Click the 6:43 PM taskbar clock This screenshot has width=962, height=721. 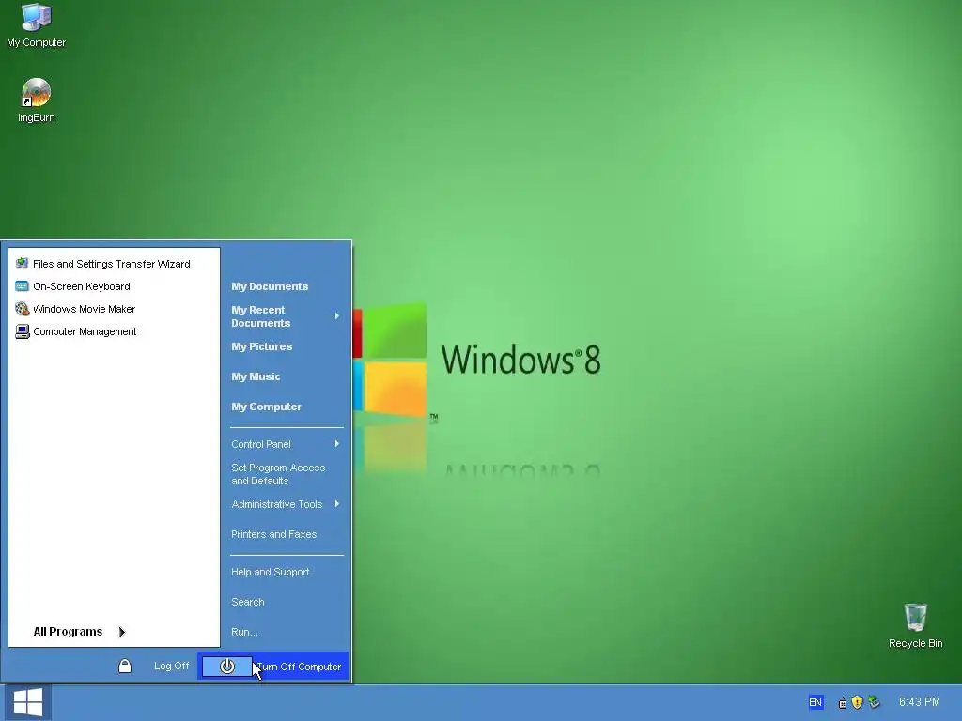(x=919, y=702)
